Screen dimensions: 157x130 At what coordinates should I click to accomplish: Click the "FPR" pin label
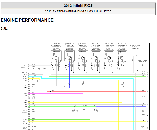pos(26,107)
